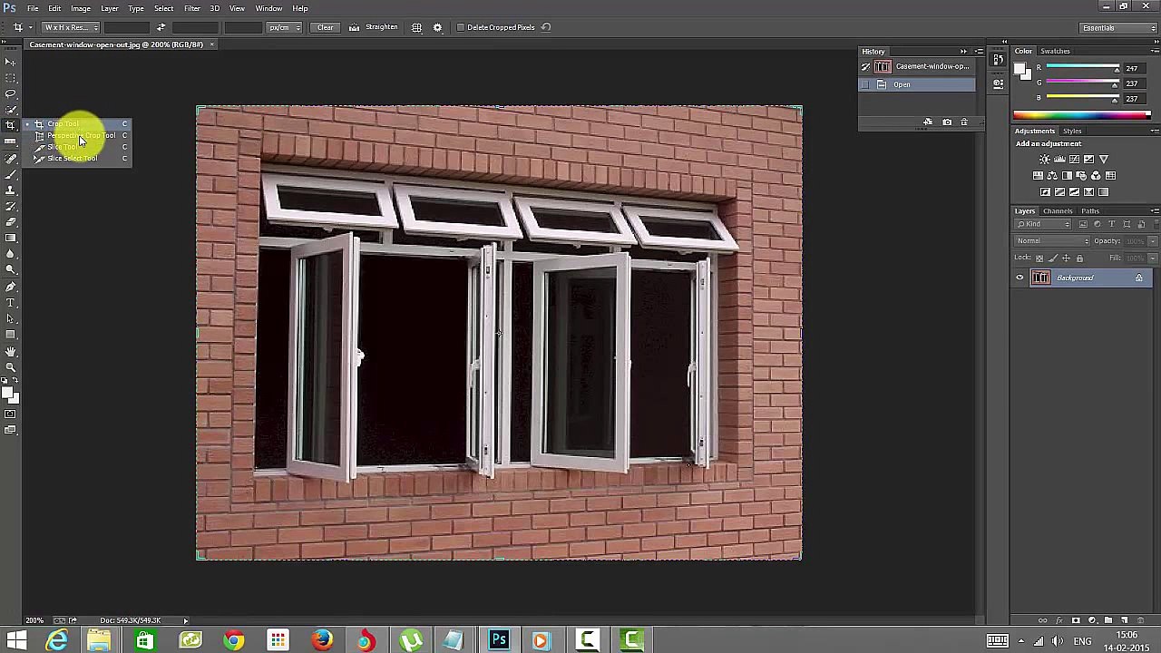Toggle Delete Cropped Pixels checkbox

(461, 27)
